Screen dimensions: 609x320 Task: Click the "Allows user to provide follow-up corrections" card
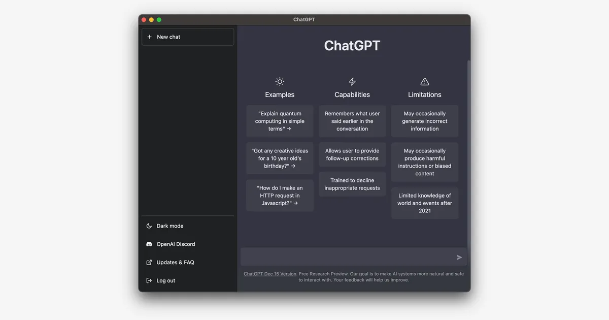click(352, 154)
